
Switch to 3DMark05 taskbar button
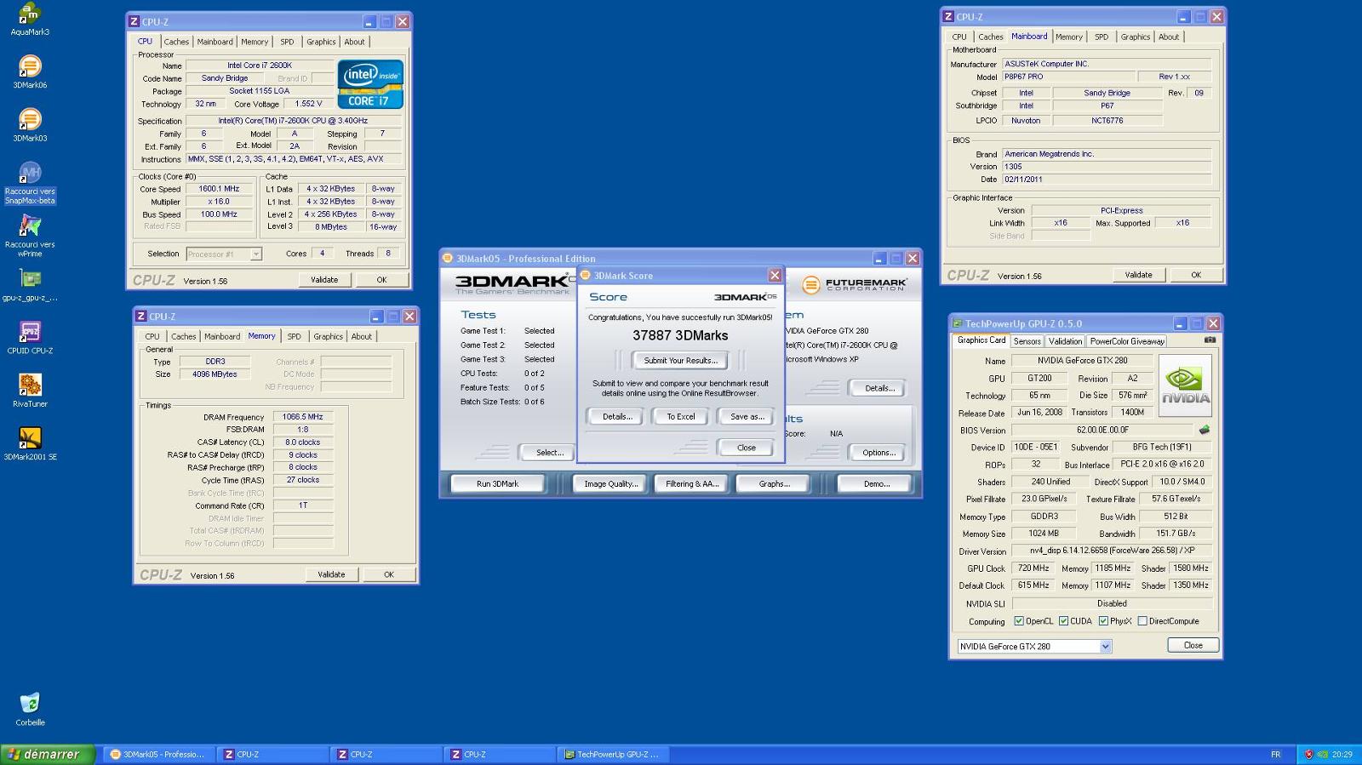pos(157,754)
